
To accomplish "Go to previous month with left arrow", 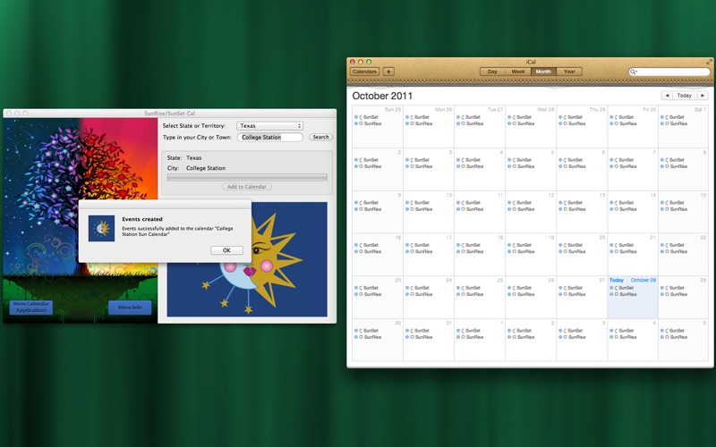I will (x=667, y=96).
